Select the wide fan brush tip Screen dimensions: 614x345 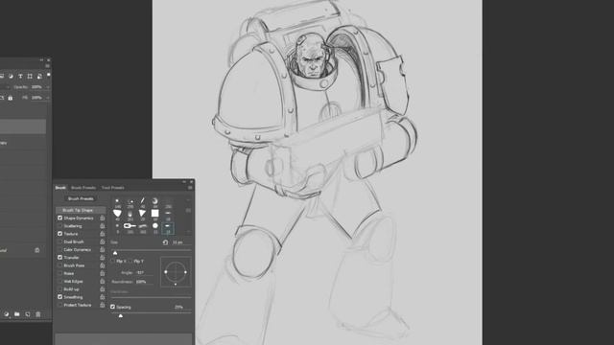point(117,213)
